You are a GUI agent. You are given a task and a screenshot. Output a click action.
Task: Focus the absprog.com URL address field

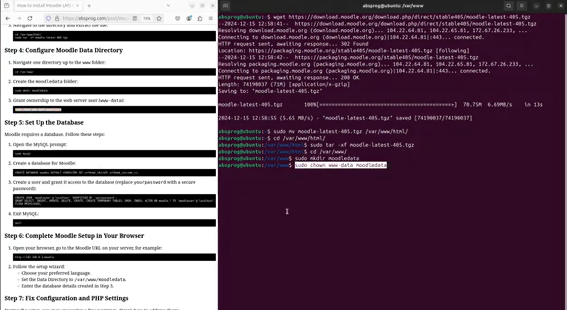pos(96,18)
